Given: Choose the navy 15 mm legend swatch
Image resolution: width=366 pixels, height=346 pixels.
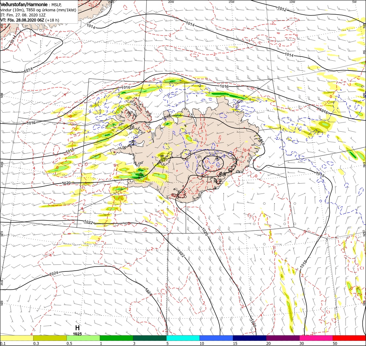Looking at the screenshot, I should pyautogui.click(x=250, y=338).
